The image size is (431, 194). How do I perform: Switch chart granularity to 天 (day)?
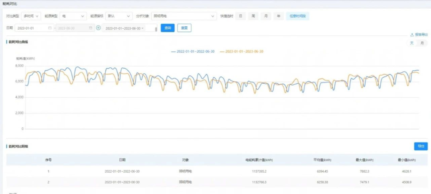pos(412,43)
